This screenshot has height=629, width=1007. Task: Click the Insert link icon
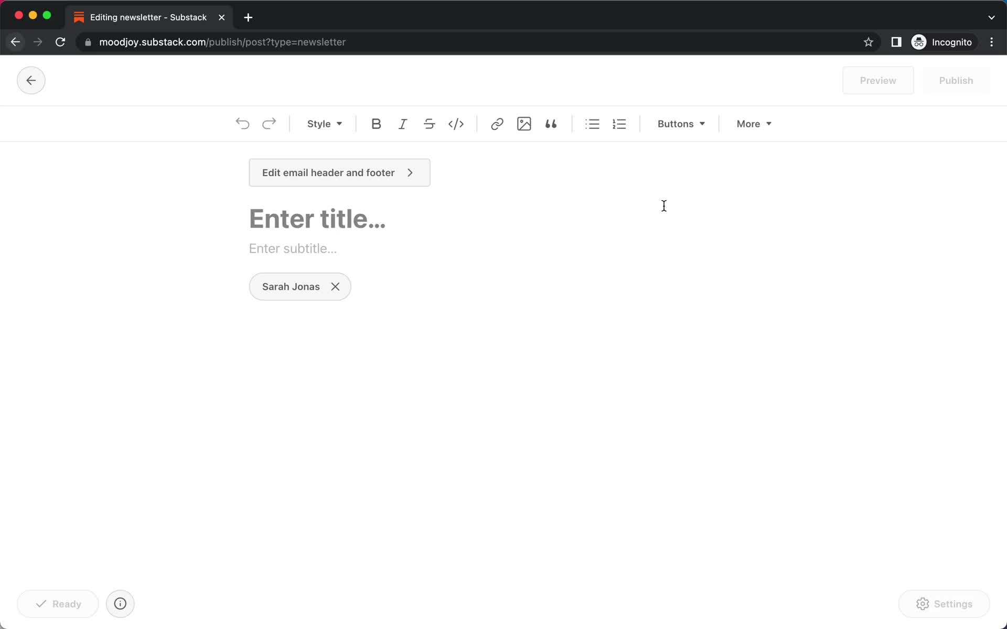[x=497, y=123]
